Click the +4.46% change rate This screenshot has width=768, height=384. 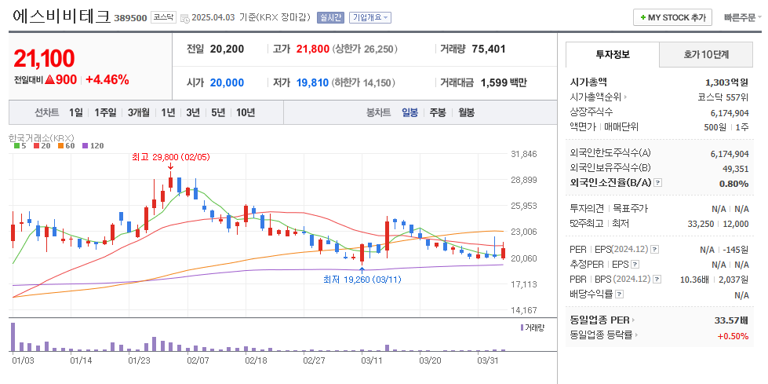pyautogui.click(x=107, y=80)
